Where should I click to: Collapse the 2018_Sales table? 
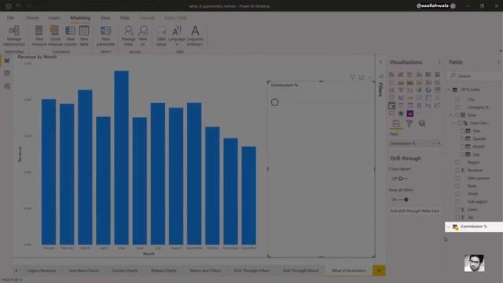click(449, 90)
